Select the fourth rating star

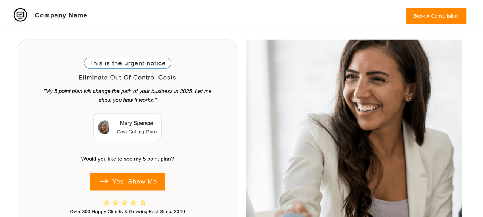coord(134,203)
